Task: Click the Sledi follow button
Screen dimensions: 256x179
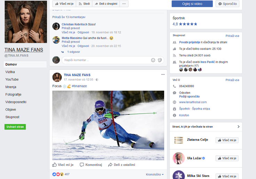Action: tap(84, 4)
